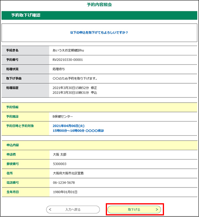
Task: Click the left chevron on 入力へ戻る button
Action: [x=50, y=210]
